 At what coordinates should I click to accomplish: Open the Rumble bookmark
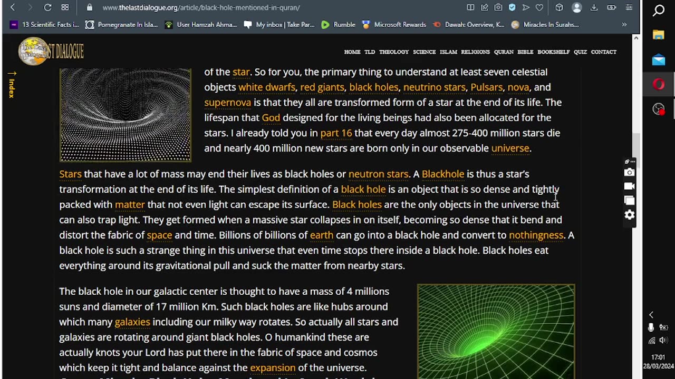point(339,25)
